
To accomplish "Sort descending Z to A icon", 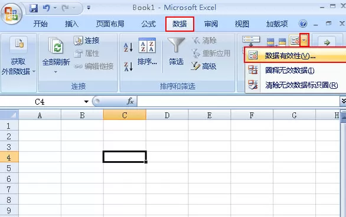I will (128, 66).
